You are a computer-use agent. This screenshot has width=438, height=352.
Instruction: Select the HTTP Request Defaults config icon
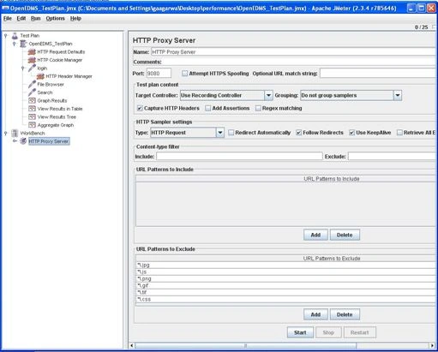point(32,52)
